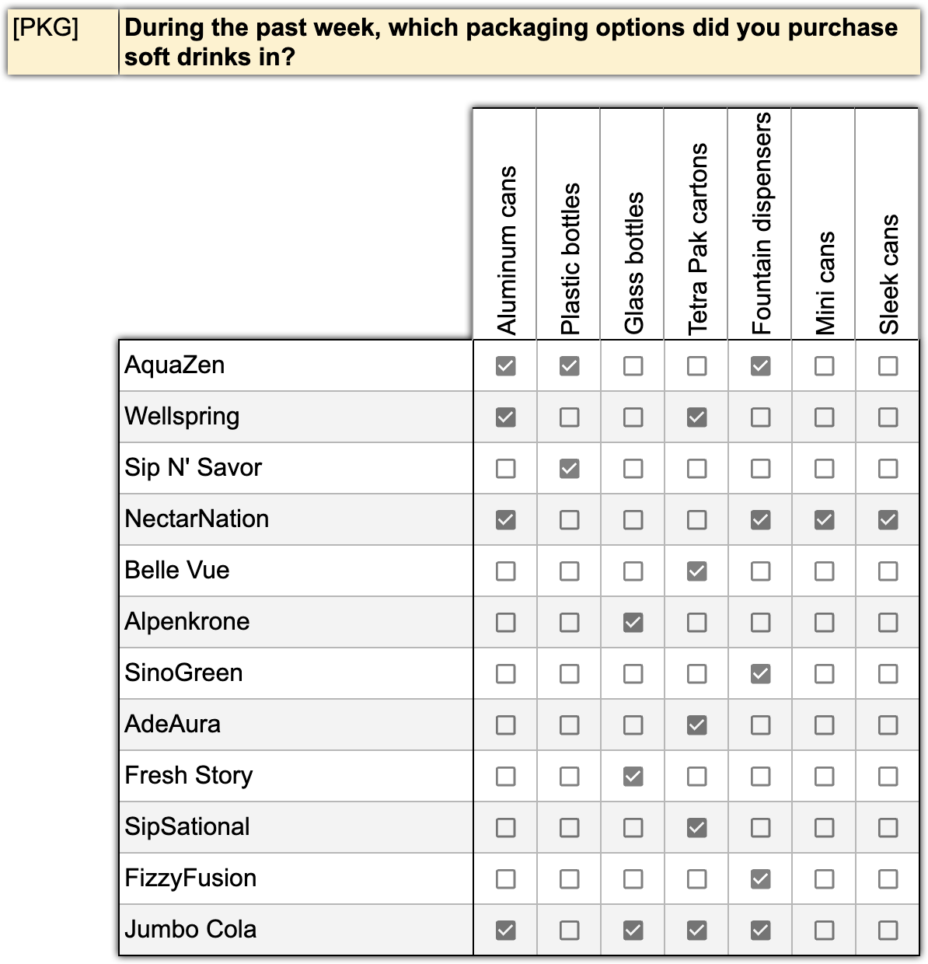928x964 pixels.
Task: Uncheck Mini cans for NectarNation
Action: pos(824,519)
